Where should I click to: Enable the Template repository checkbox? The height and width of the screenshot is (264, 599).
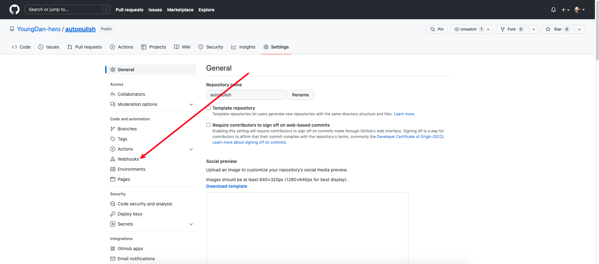[209, 108]
